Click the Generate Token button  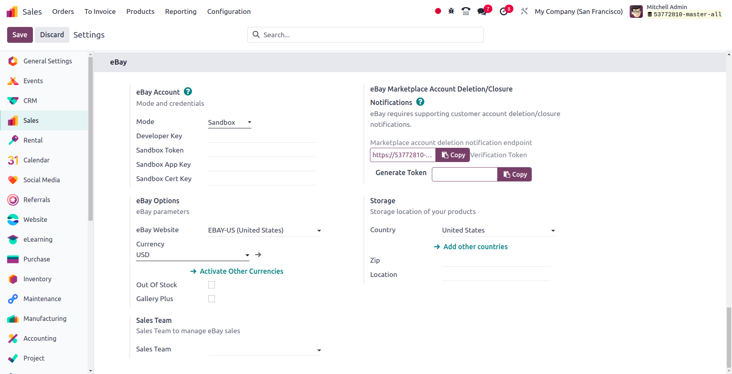401,173
